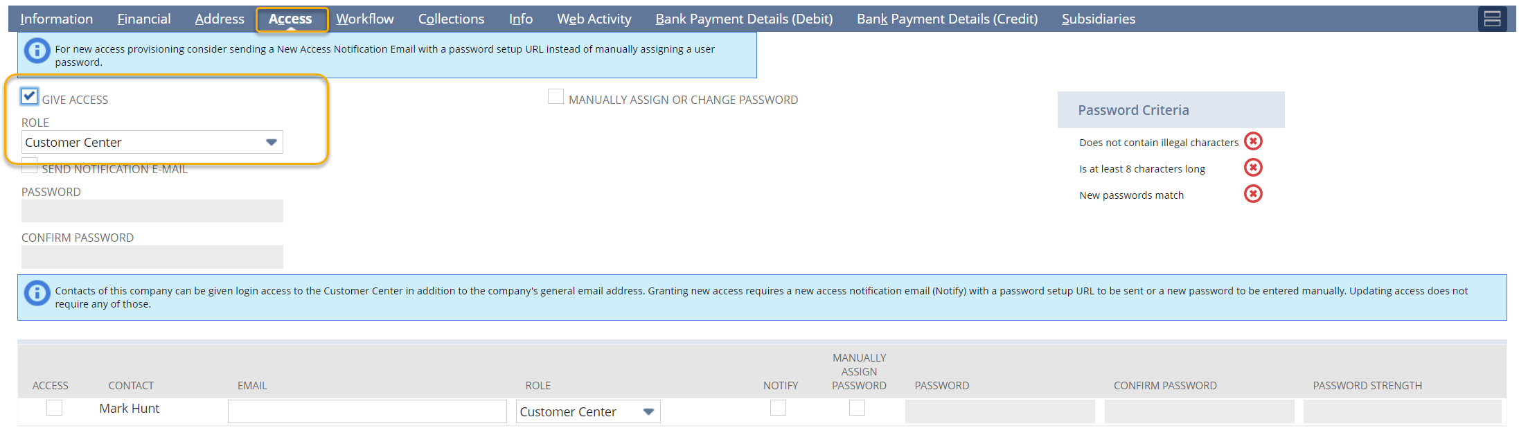Screen dimensions: 1519x435
Task: Check Manually Assign Password box for Mark Hunt
Action: pyautogui.click(x=857, y=408)
